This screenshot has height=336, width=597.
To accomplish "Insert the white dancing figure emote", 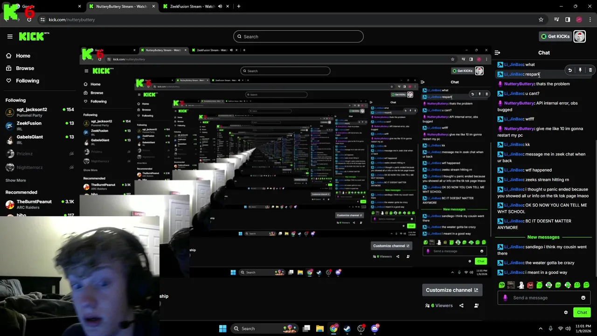I will (x=521, y=285).
